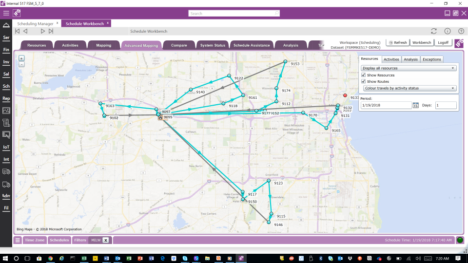Click the refresh circular arrows icon

(433, 31)
